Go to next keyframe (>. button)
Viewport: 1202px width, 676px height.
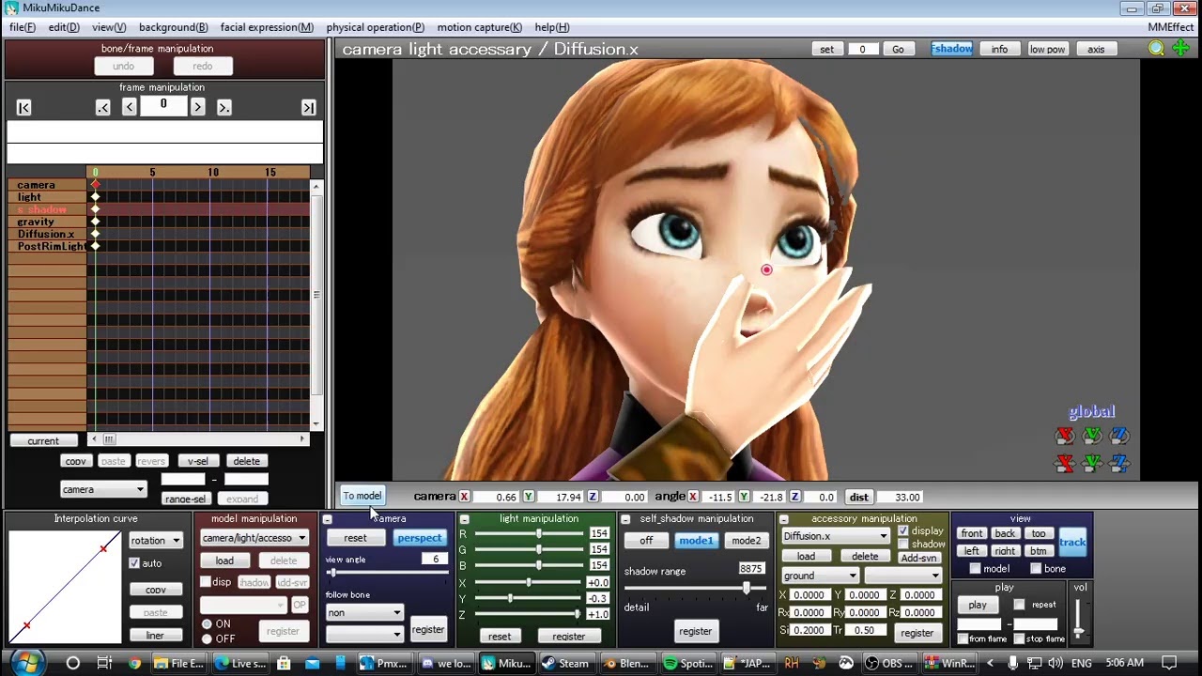point(223,108)
